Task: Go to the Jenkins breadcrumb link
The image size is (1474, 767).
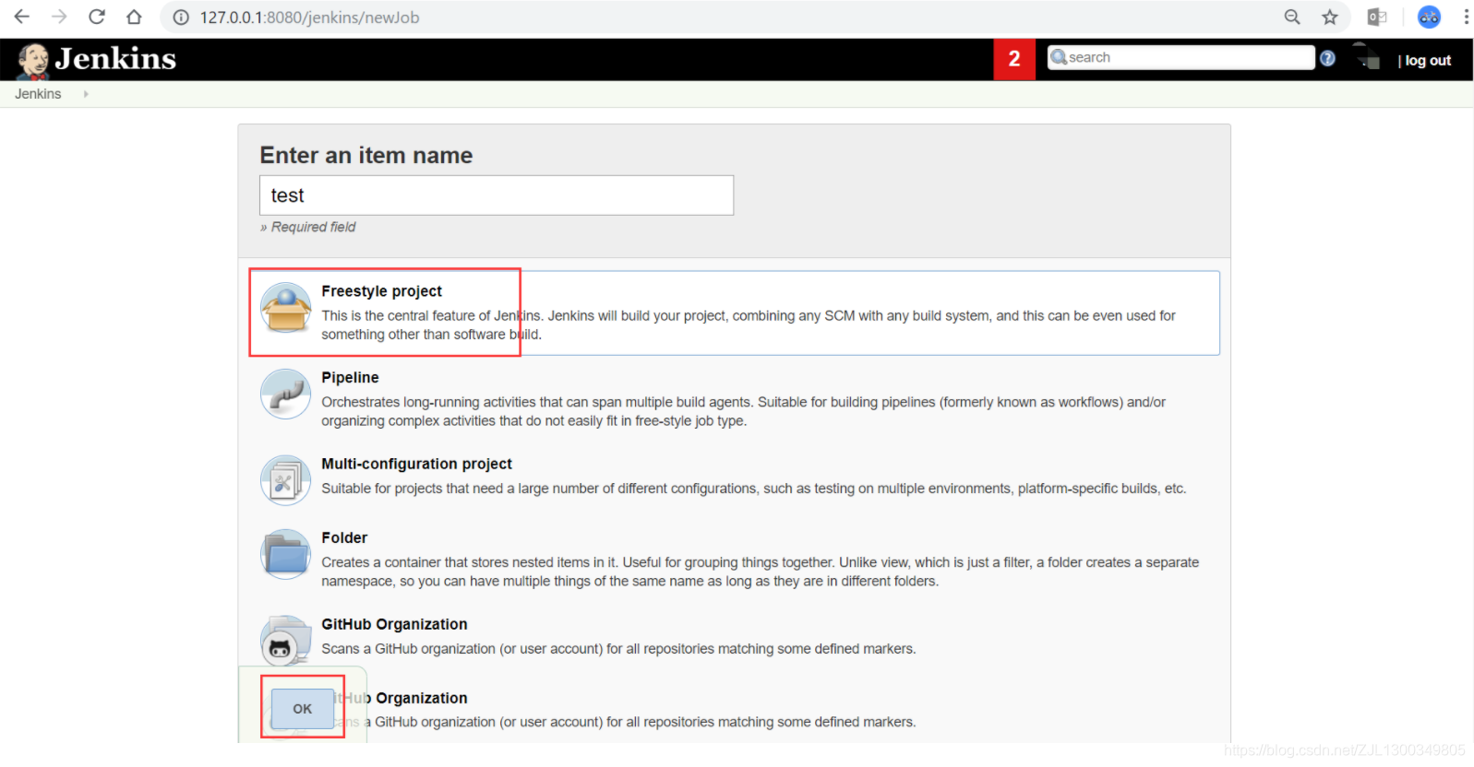Action: [38, 94]
